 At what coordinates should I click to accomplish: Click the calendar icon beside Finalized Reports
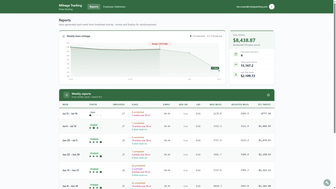[x=236, y=54]
